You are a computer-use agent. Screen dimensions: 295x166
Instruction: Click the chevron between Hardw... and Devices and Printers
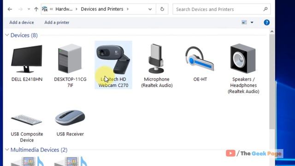click(x=77, y=9)
